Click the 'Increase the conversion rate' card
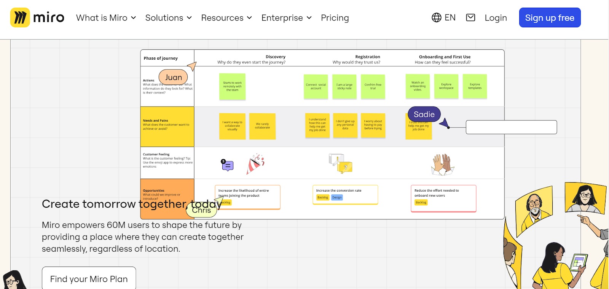The image size is (609, 289). point(345,194)
